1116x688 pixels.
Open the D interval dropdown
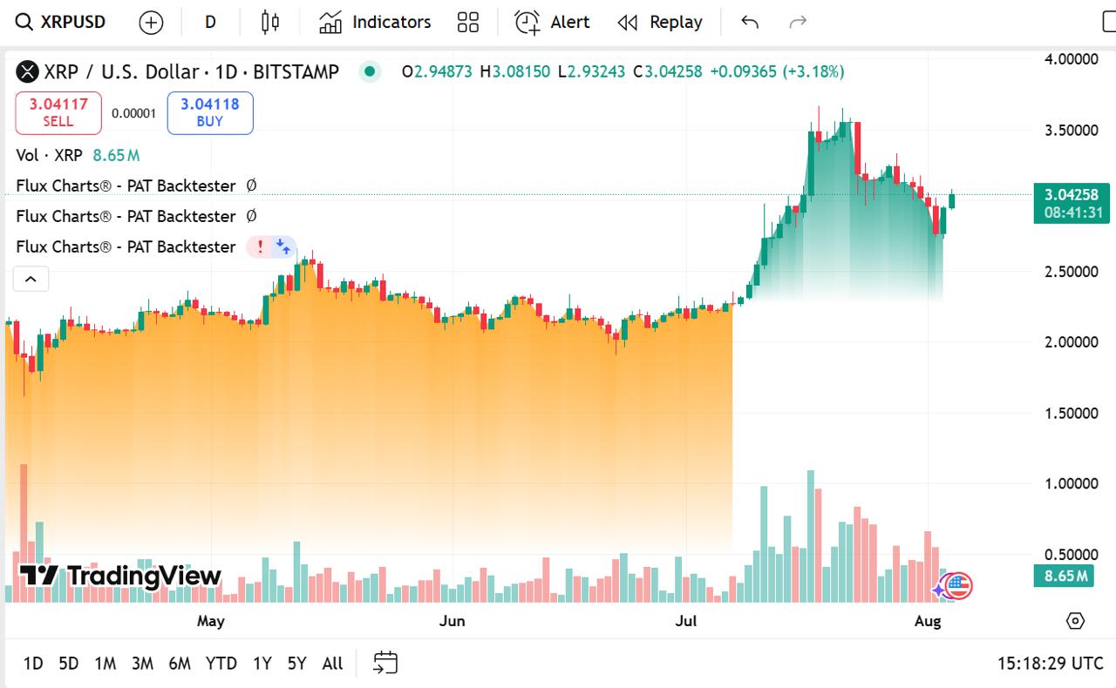click(x=210, y=23)
